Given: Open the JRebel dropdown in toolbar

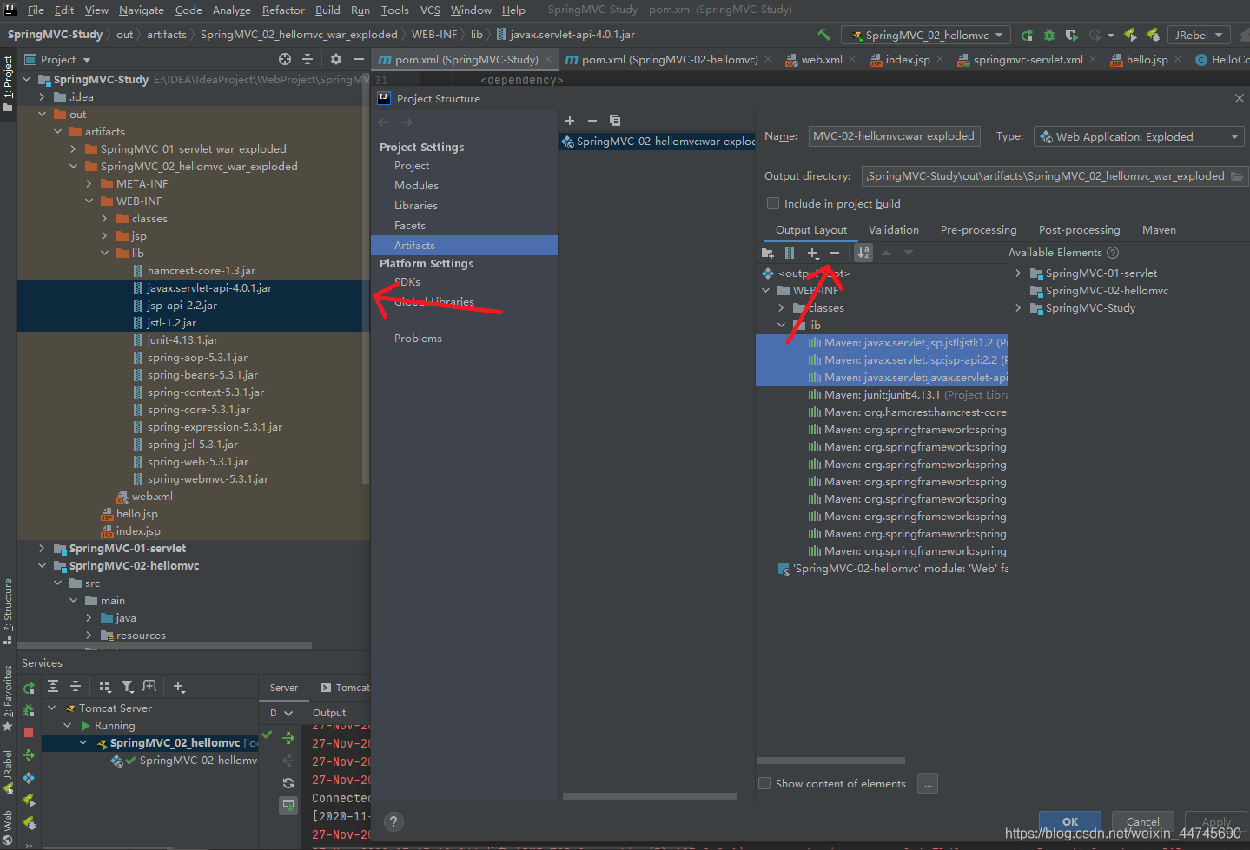Looking at the screenshot, I should tap(1199, 35).
